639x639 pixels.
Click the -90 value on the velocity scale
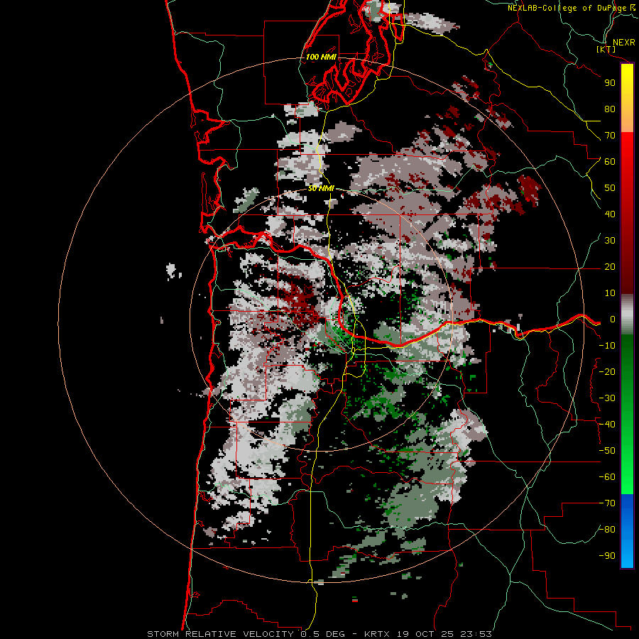click(607, 556)
